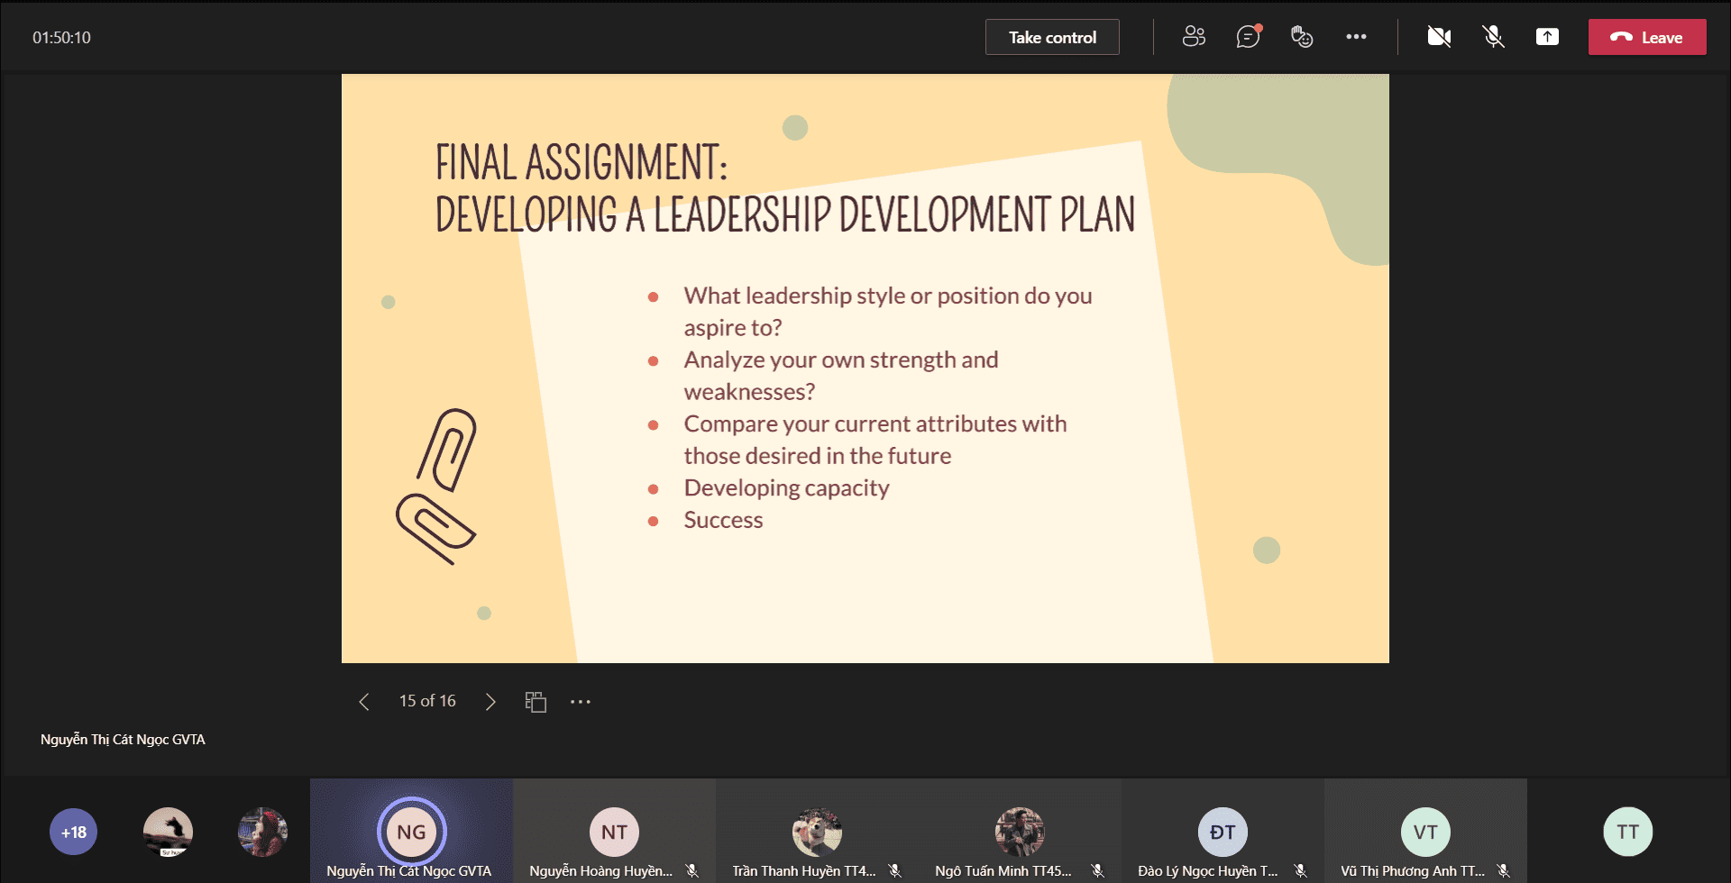Click the 'Success' bullet on slide
This screenshot has height=883, width=1731.
coord(723,520)
